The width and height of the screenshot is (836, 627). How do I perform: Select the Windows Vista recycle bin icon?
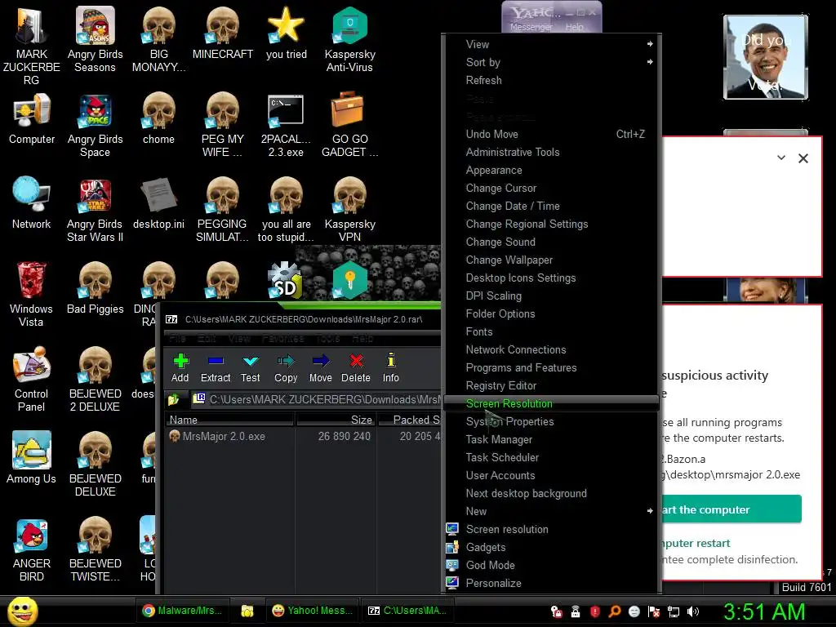(x=32, y=294)
